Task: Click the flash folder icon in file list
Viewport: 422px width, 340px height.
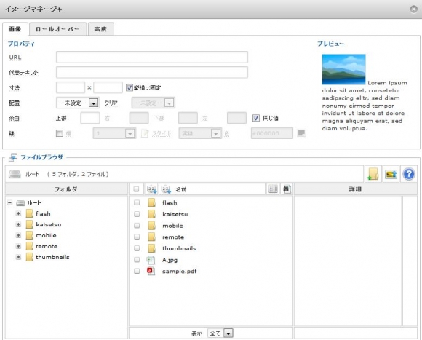Action: pyautogui.click(x=152, y=202)
